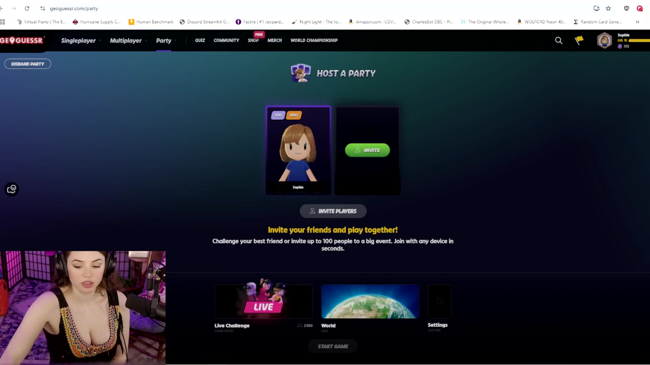Open the search magnifier icon

[x=559, y=41]
